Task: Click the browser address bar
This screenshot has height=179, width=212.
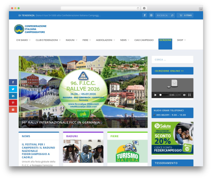Action: click(x=100, y=8)
